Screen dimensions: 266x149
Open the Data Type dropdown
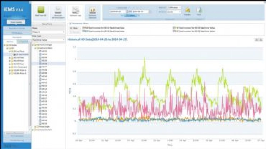click(48, 40)
